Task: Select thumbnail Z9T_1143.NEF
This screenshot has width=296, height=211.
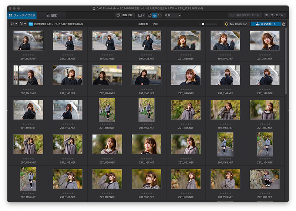Action: tap(68, 75)
